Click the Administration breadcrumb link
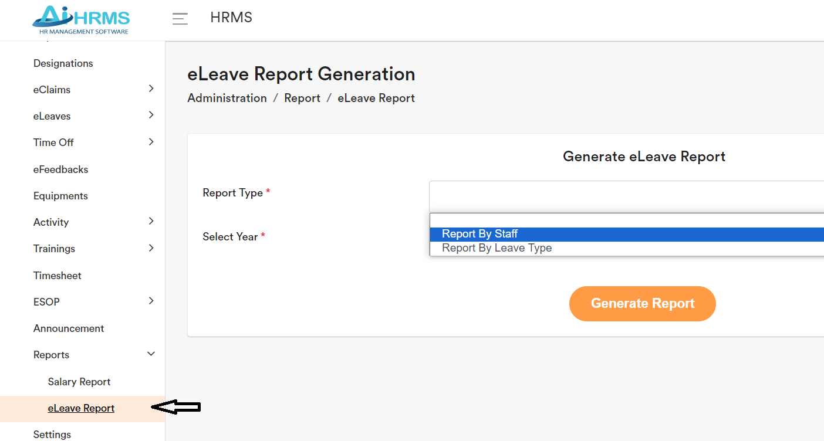Screen dimensions: 824x441 (227, 98)
